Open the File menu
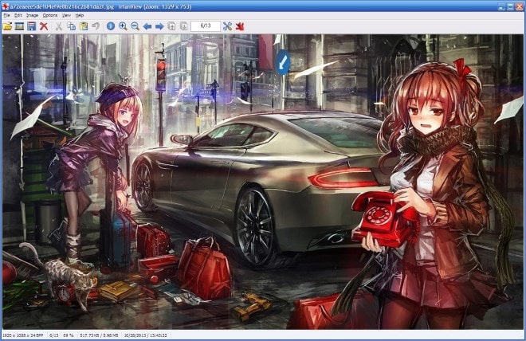Viewport: 526px width, 341px height. coord(6,15)
